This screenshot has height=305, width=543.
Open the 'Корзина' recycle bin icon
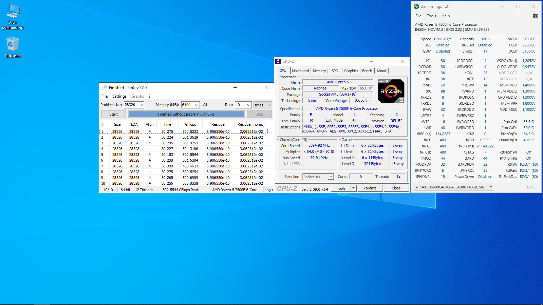pyautogui.click(x=13, y=47)
